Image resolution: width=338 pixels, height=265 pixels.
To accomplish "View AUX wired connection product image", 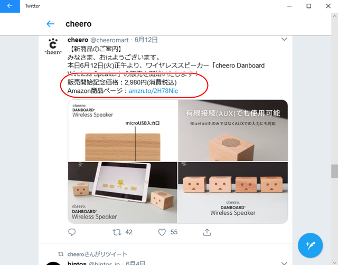I will point(233,130).
